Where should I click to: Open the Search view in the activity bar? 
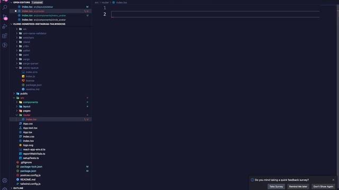coord(5,7)
